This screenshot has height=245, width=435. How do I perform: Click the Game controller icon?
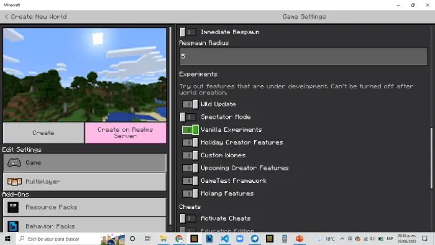click(14, 162)
